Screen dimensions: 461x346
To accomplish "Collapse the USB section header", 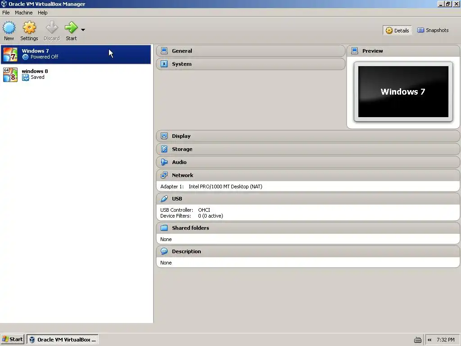I will [x=308, y=199].
